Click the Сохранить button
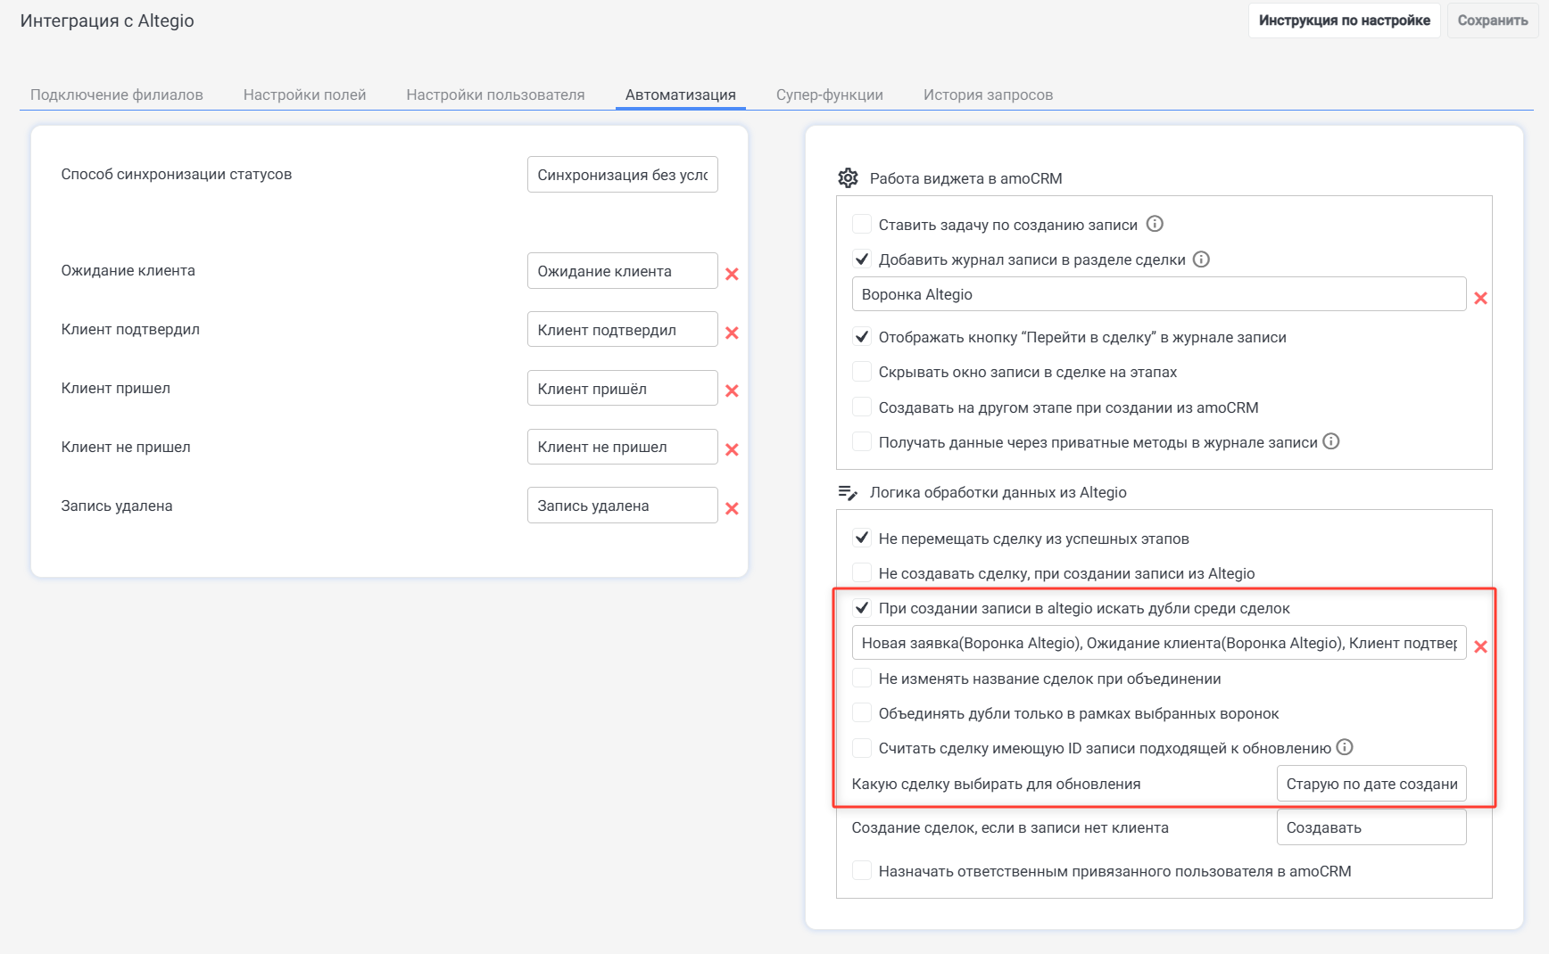This screenshot has height=954, width=1549. [1493, 21]
